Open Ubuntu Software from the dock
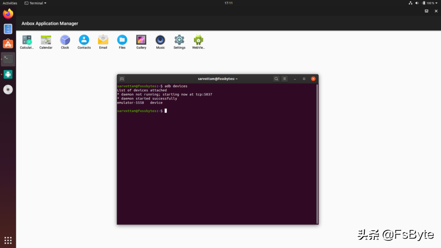The image size is (441, 248). pos(8,43)
